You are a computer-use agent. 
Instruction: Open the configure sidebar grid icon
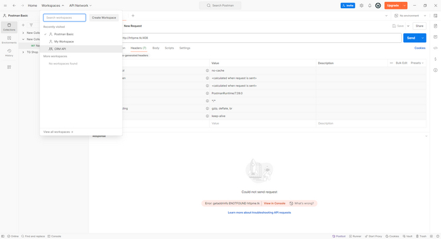pyautogui.click(x=9, y=67)
